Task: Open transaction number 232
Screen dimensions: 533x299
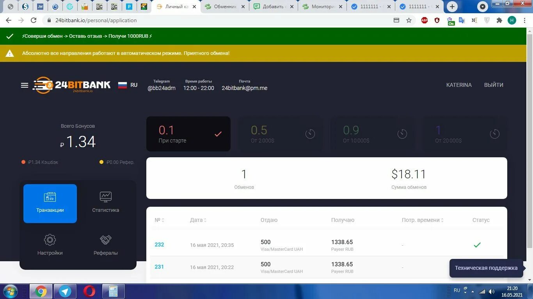Action: coord(159,244)
